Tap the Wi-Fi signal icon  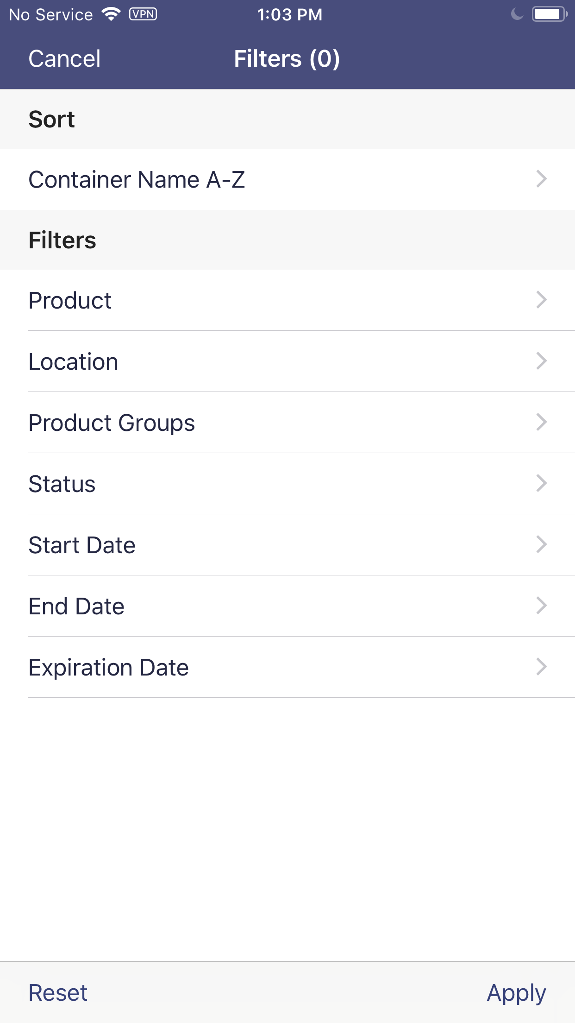tap(111, 14)
